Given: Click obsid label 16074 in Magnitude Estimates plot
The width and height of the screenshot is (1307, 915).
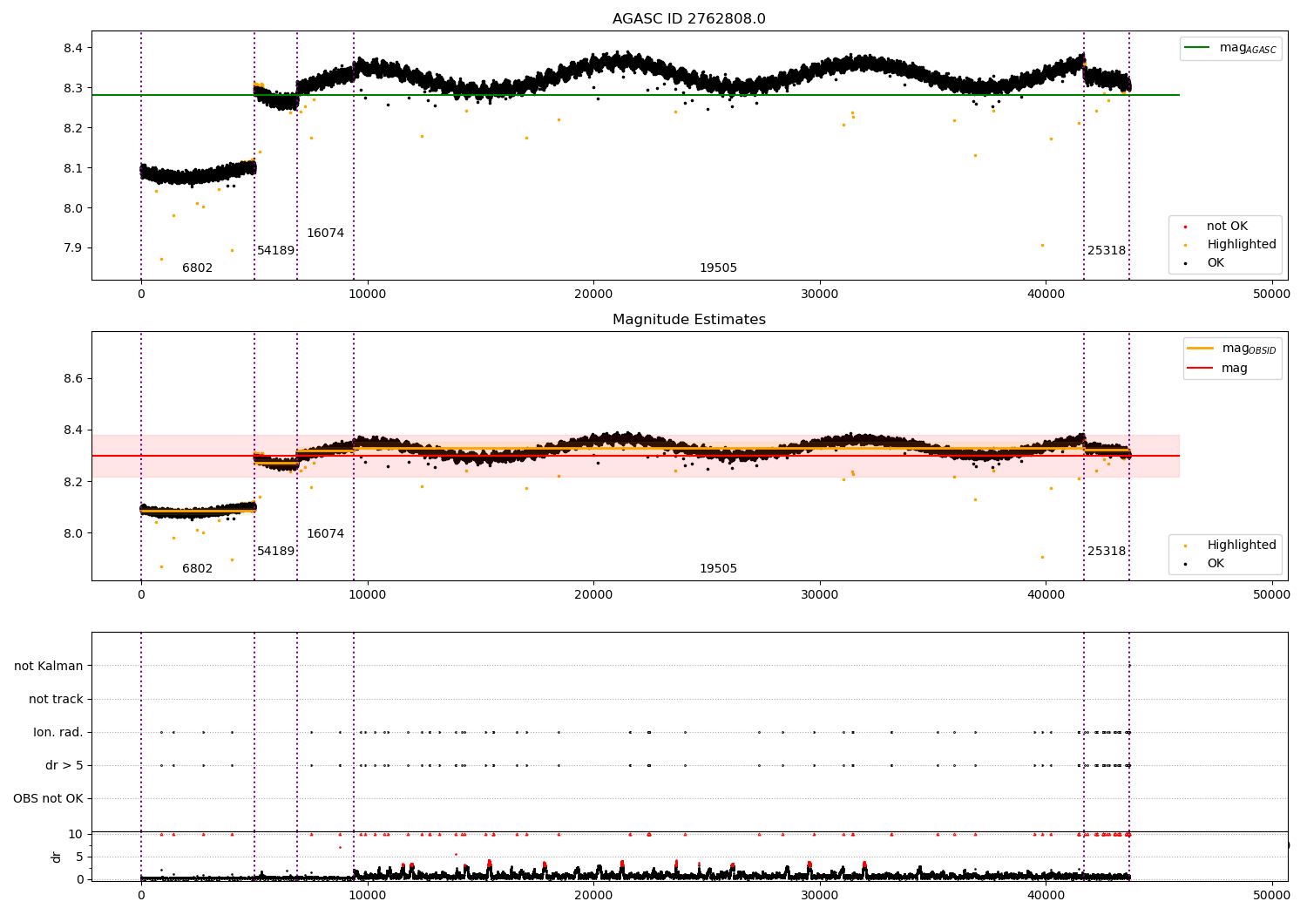Looking at the screenshot, I should [x=325, y=534].
